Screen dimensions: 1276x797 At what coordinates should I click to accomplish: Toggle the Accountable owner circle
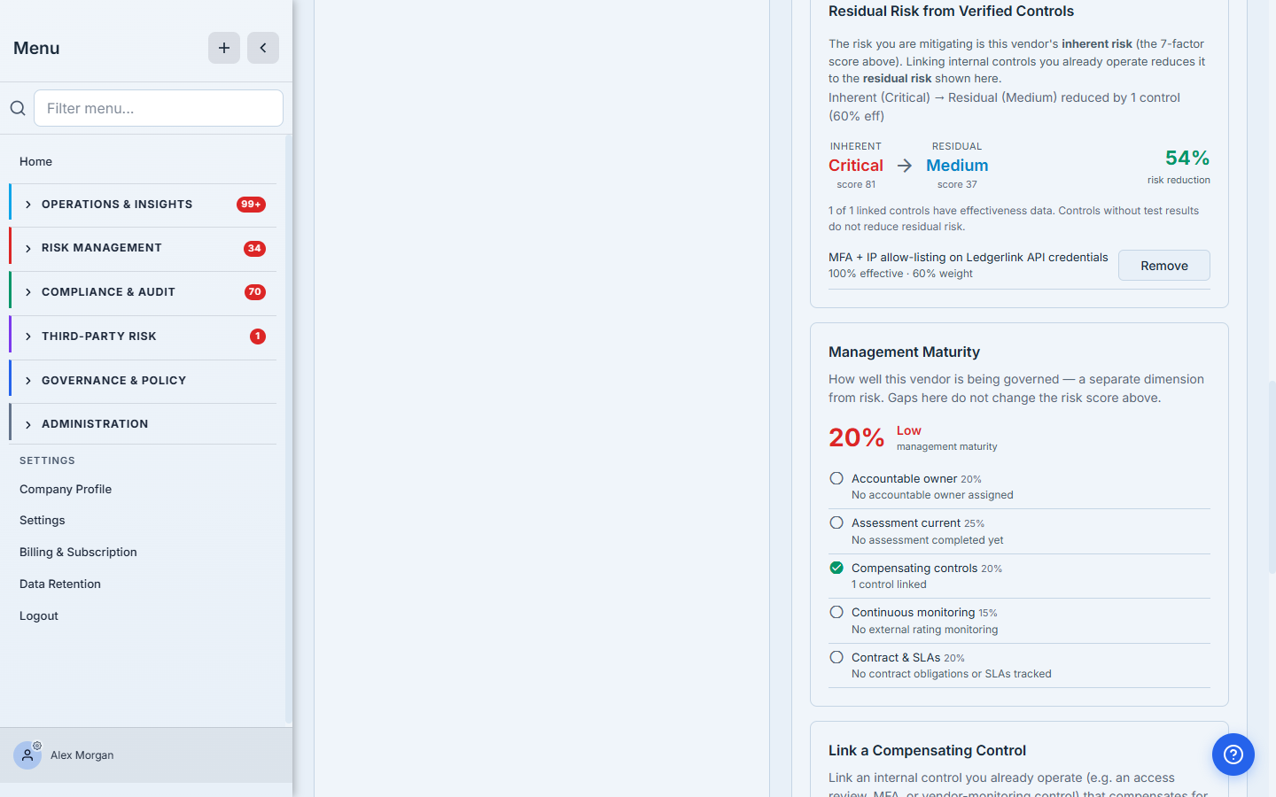coord(836,478)
